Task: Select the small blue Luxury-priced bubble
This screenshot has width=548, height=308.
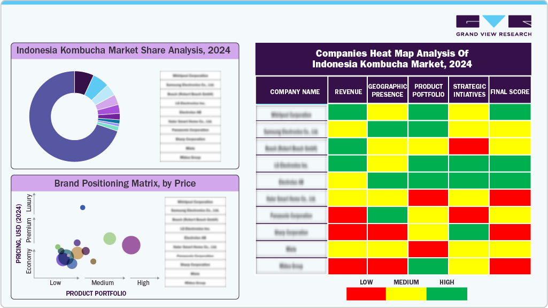Action: tap(82, 207)
